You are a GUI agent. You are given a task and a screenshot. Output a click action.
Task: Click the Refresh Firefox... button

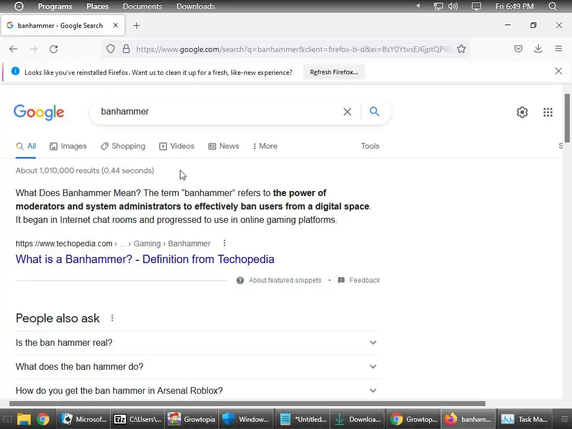(334, 72)
